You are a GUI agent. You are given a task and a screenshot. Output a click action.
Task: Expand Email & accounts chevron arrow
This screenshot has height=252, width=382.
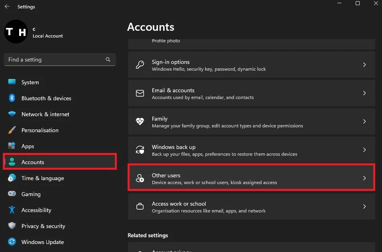[x=364, y=93]
